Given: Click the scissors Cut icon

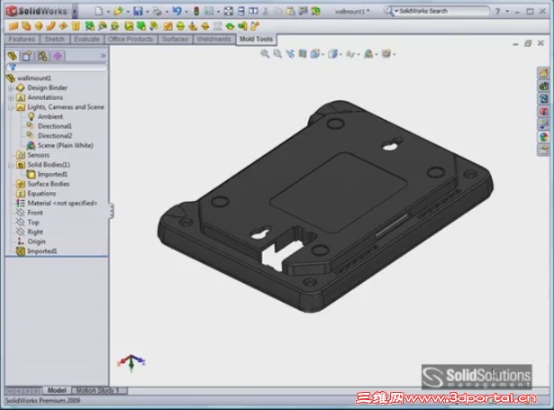Looking at the screenshot, I should pyautogui.click(x=266, y=12).
